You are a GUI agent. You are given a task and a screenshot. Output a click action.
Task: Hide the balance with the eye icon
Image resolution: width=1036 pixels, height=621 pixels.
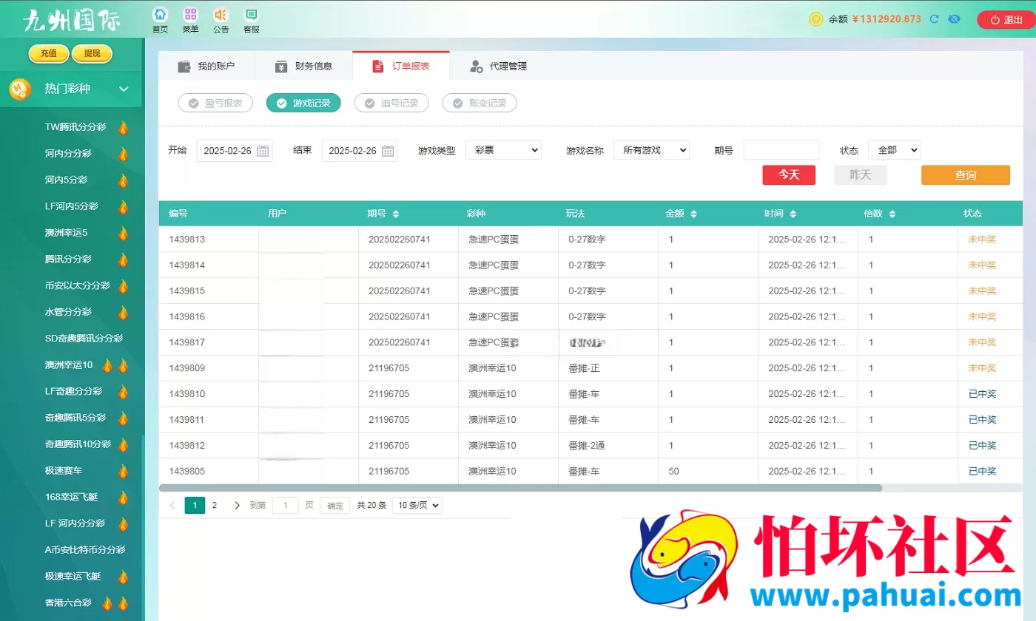coord(954,19)
